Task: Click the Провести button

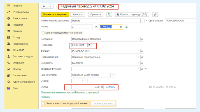Action: [x=96, y=14]
